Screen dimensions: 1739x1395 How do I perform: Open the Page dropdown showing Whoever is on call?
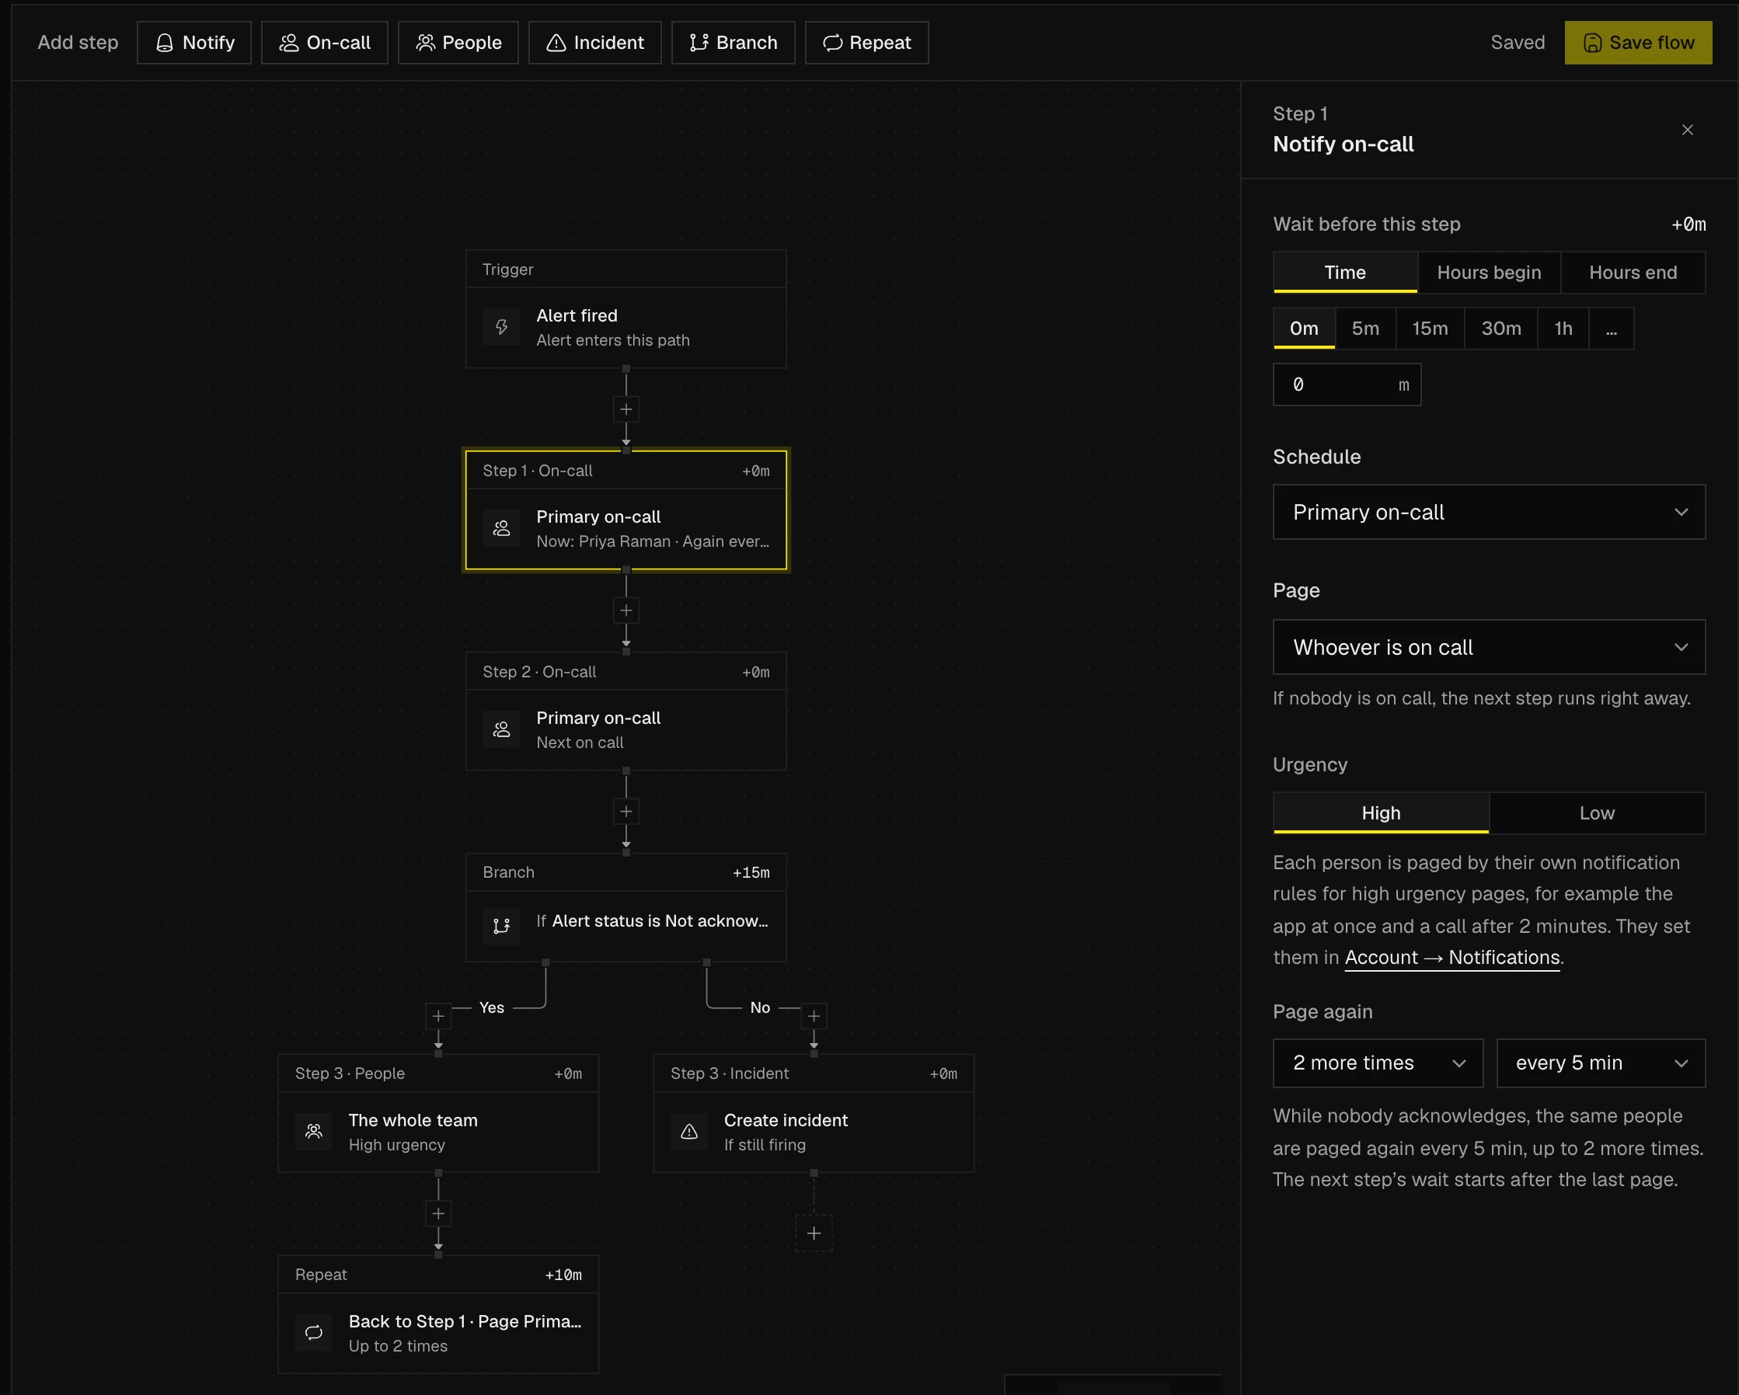[x=1489, y=648]
